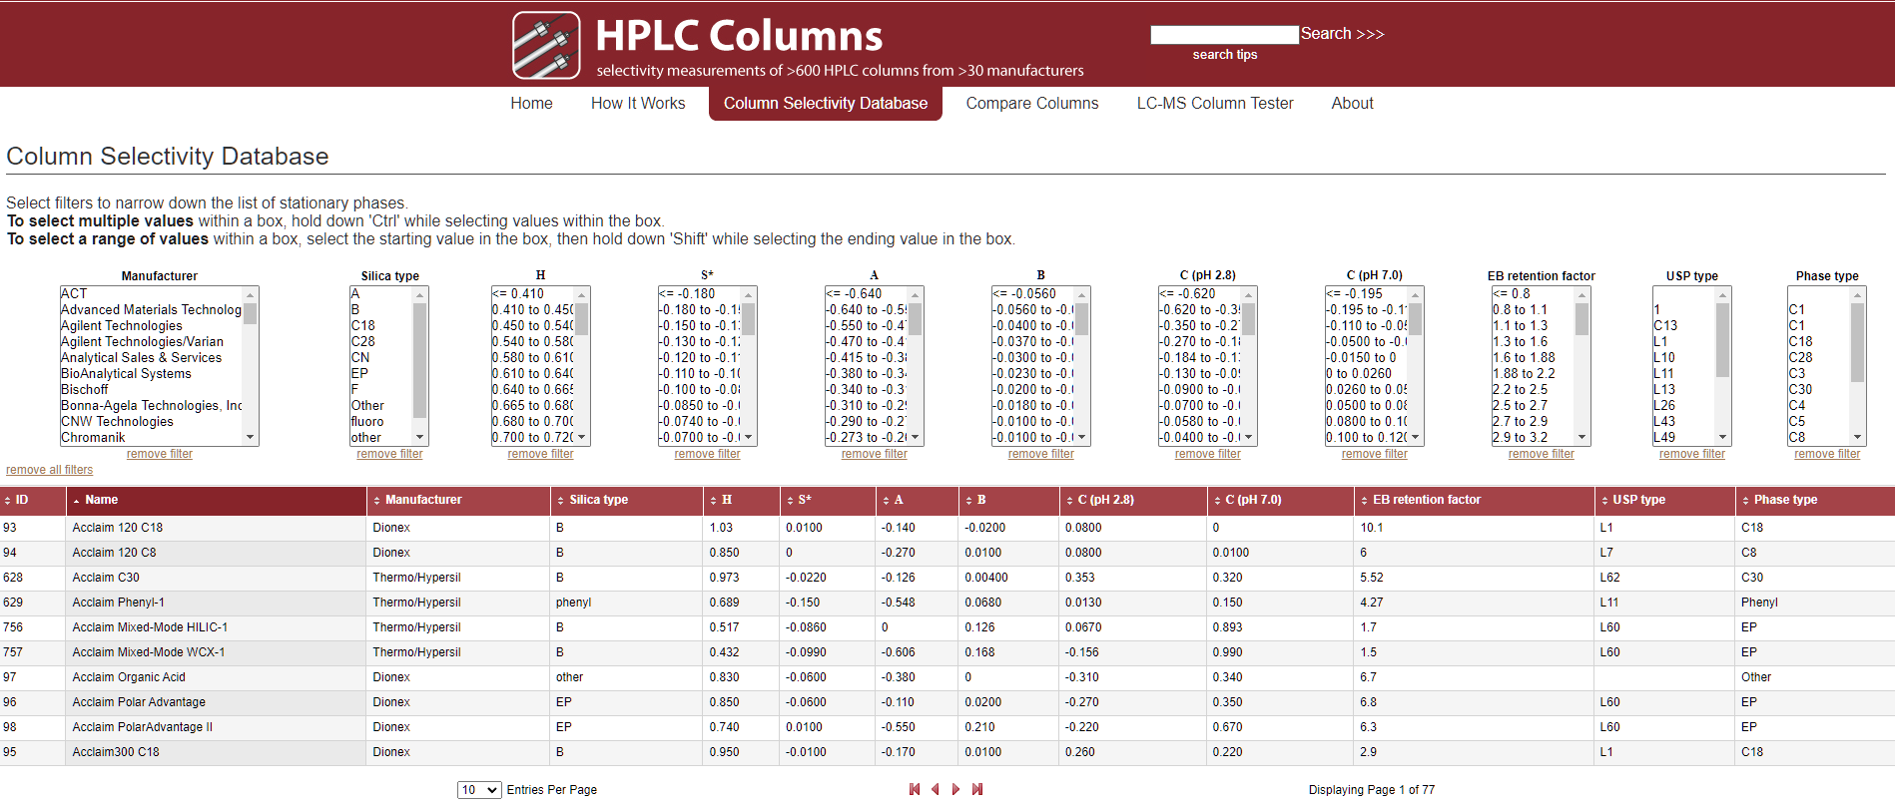Click scroll-down arrow in H filter list
The image size is (1895, 808).
pos(582,437)
